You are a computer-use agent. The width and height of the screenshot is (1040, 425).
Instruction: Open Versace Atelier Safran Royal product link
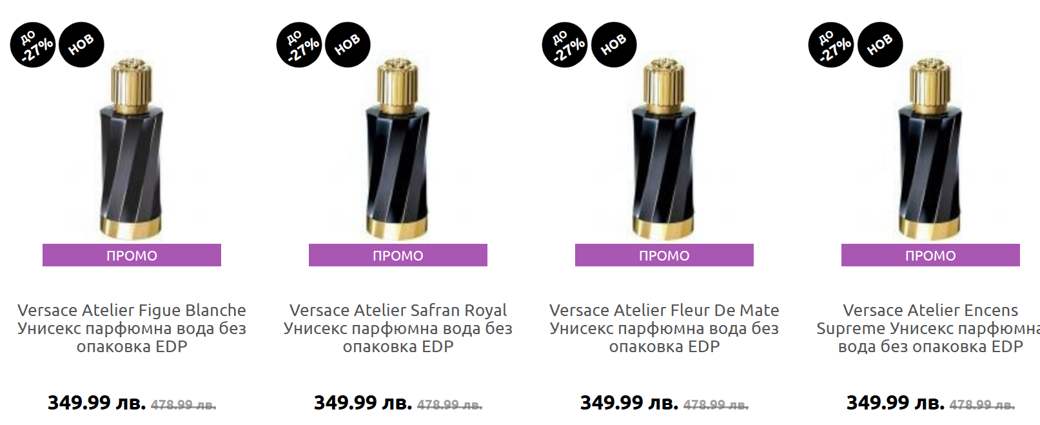398,328
